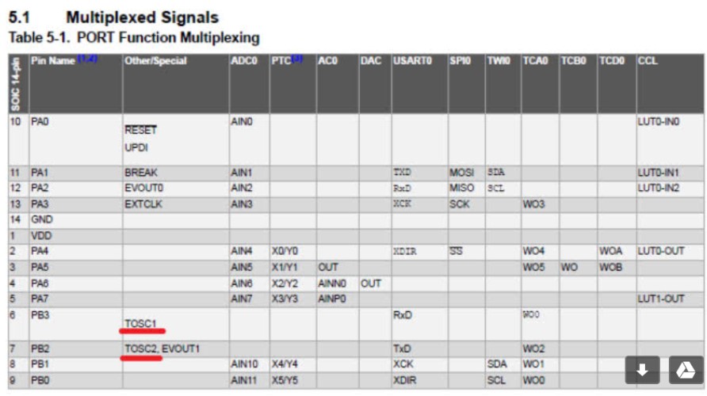Click the TOSC2, EVOUT1 cell

[x=161, y=348]
